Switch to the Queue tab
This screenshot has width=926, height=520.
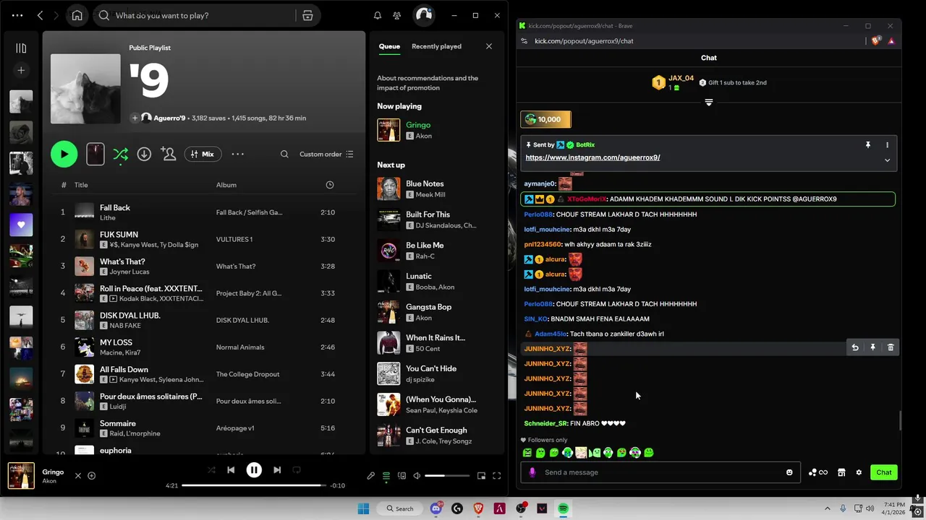[x=389, y=46]
